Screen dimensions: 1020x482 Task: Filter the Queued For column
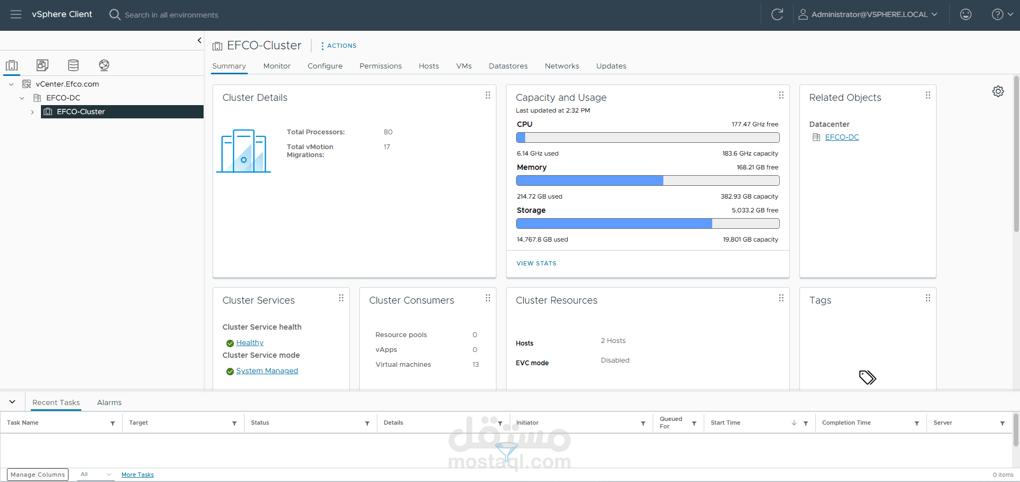(694, 424)
